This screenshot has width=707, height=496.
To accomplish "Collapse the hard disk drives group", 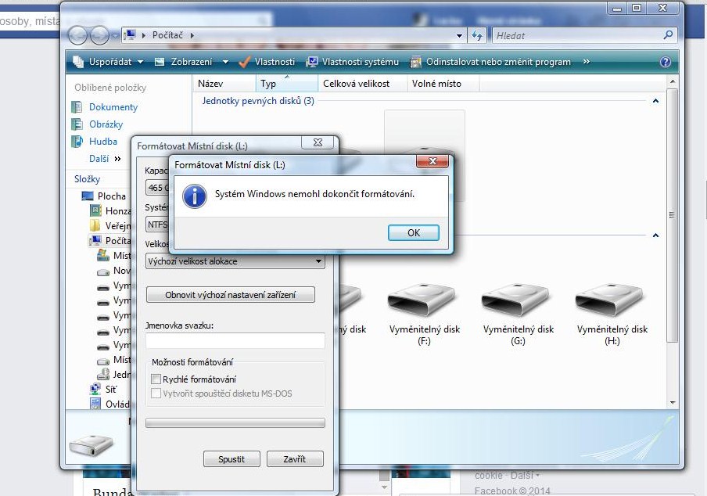I will click(x=655, y=101).
